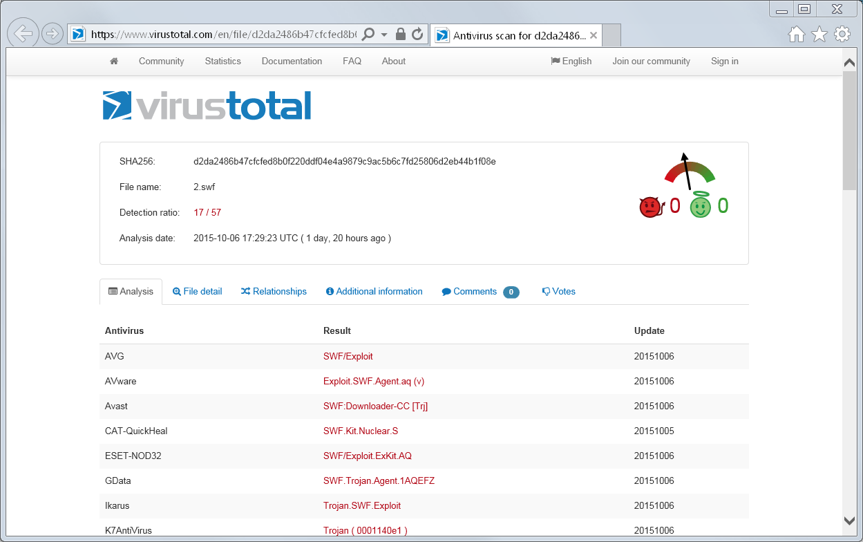
Task: Maximize the browser window
Action: [804, 9]
